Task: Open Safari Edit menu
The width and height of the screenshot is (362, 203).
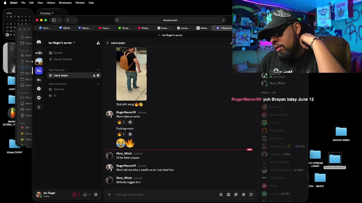Action: [x=31, y=3]
